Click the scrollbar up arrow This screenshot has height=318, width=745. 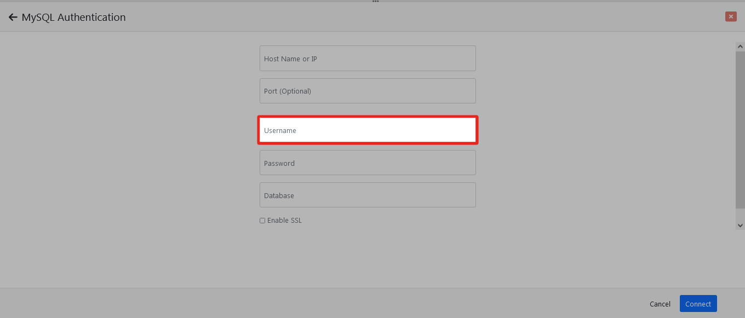pos(740,47)
